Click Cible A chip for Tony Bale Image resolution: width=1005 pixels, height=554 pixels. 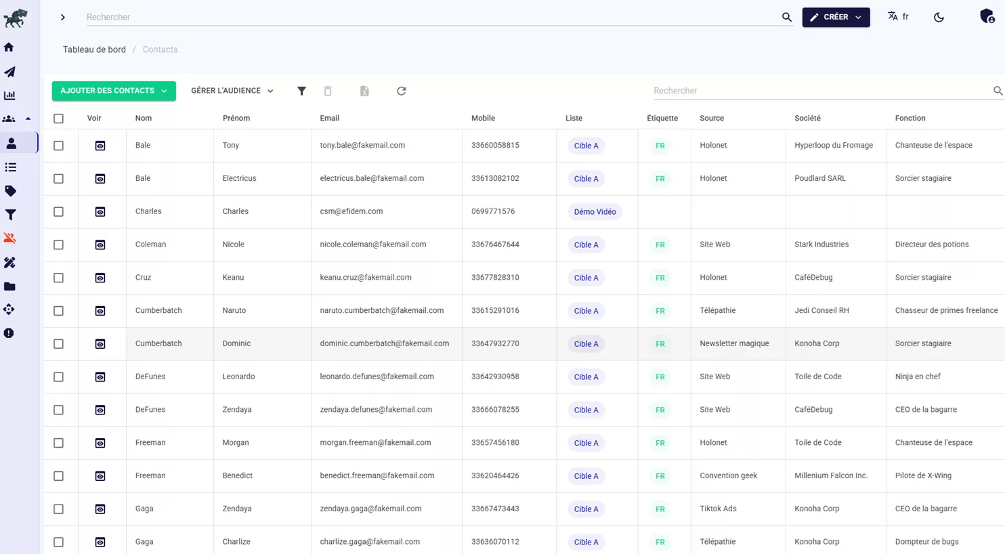[586, 146]
